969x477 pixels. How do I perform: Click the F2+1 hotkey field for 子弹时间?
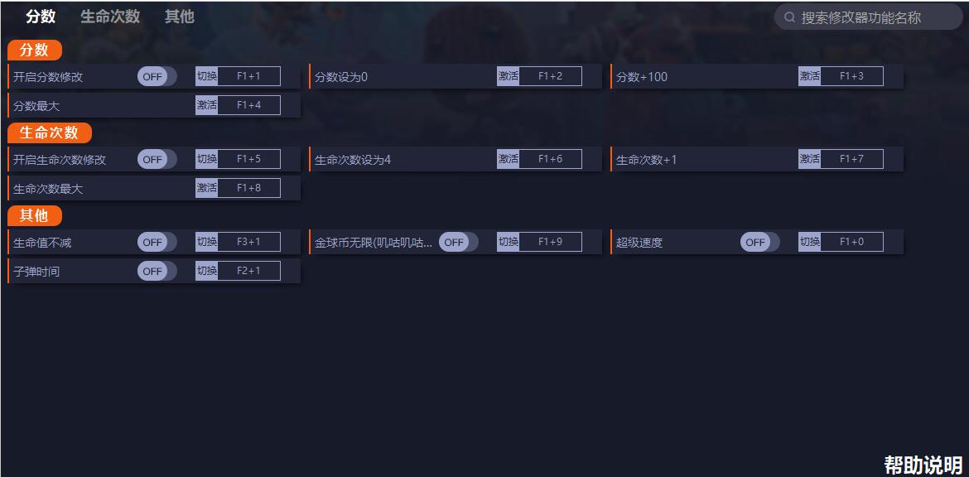pyautogui.click(x=248, y=271)
